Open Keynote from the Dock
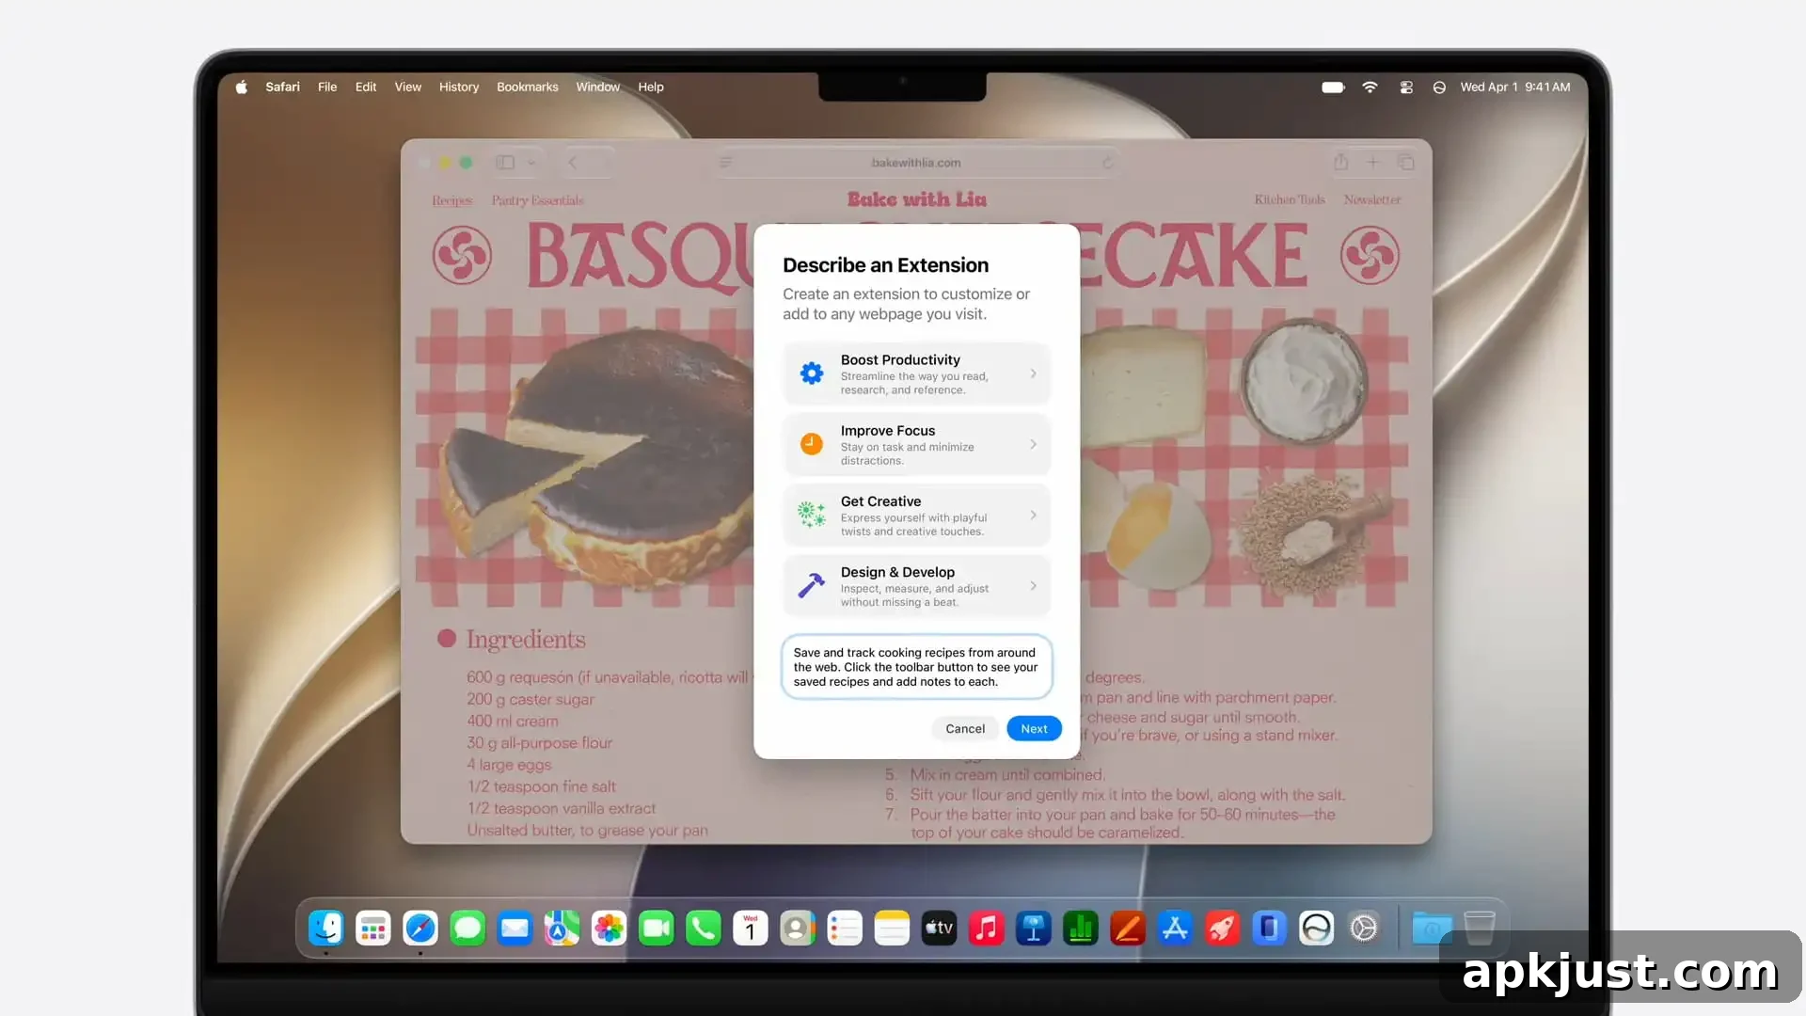The height and width of the screenshot is (1016, 1806). tap(1033, 929)
